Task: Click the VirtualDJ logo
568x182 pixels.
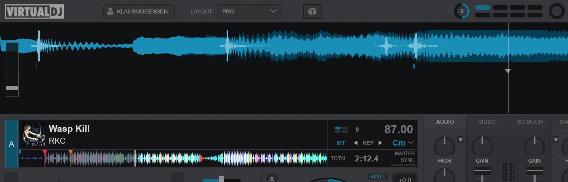Action: click(x=35, y=11)
